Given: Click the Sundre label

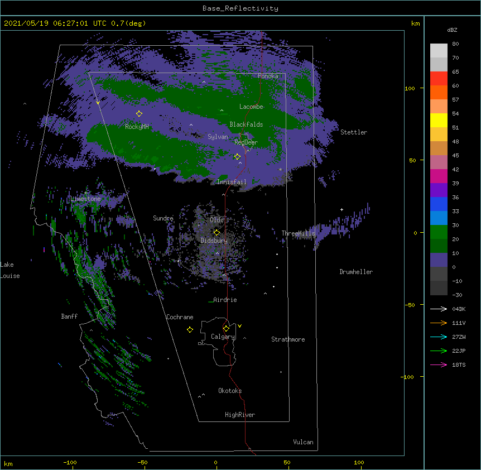Looking at the screenshot, I should pyautogui.click(x=163, y=218).
